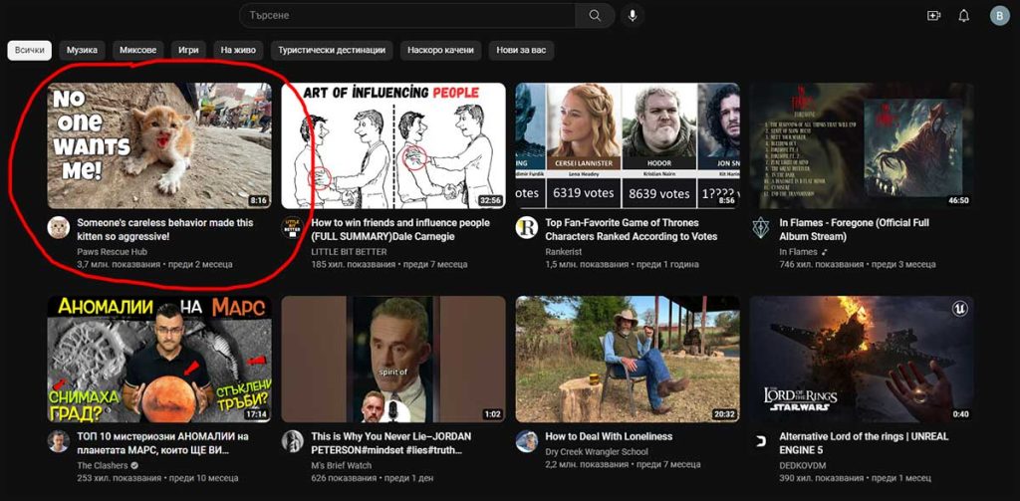Select the Музика filter chip
This screenshot has width=1020, height=501.
82,50
